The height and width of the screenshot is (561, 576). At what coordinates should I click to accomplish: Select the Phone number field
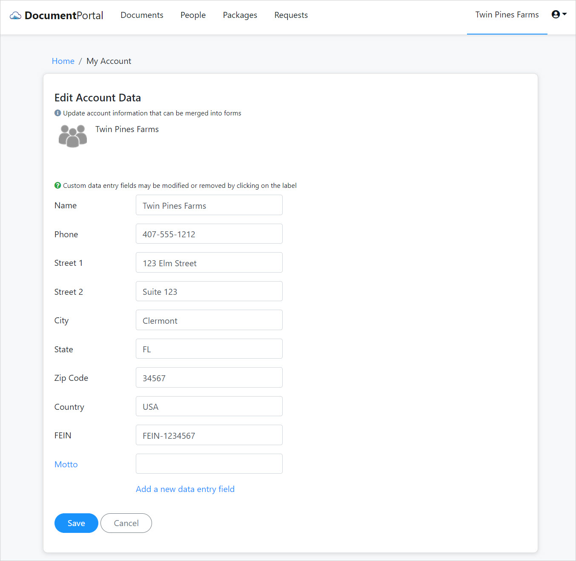209,233
